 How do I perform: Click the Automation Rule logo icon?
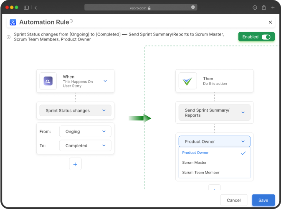13,22
